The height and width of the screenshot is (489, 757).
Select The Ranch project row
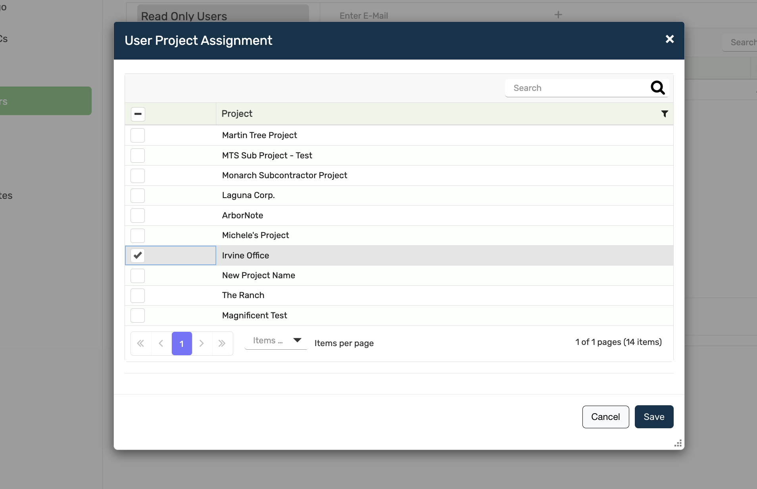tap(243, 295)
